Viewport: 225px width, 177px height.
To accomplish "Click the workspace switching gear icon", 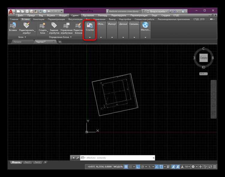I will (x=193, y=167).
